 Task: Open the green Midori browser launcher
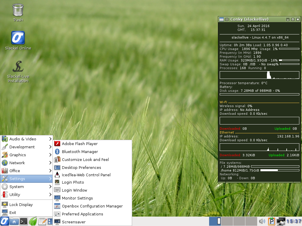click(x=33, y=222)
